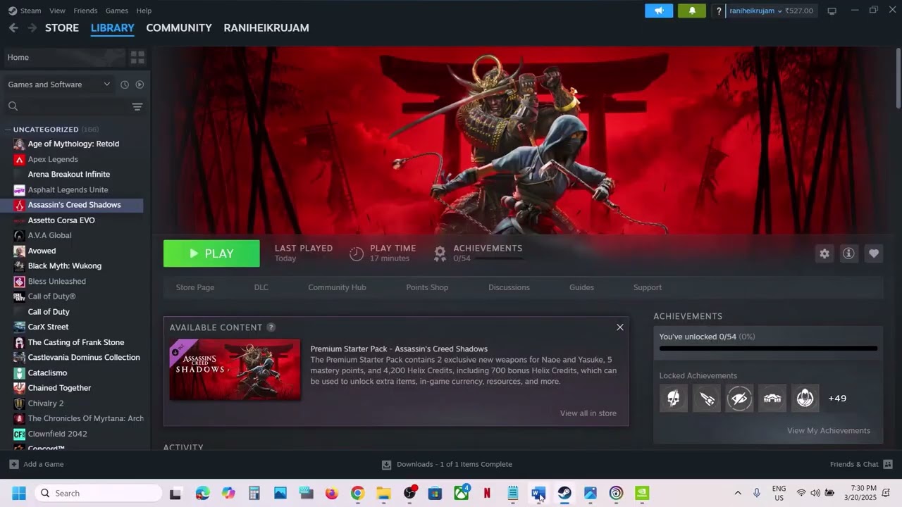
Task: Click View all in store link
Action: point(588,413)
